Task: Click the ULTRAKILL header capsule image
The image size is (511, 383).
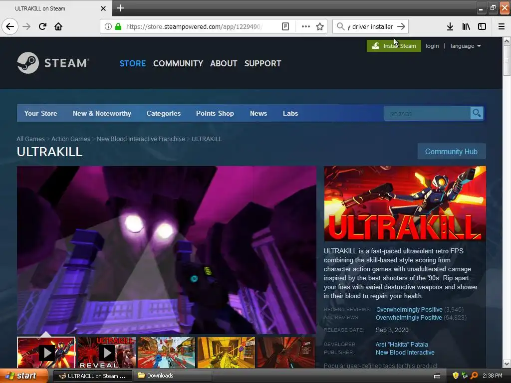Action: pos(405,203)
